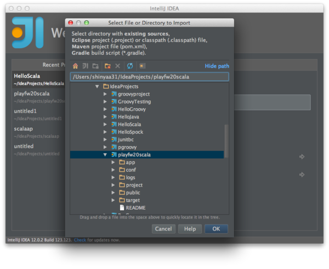329x269 pixels.
Task: Collapse the playfw20scala tree node
Action: [105, 155]
